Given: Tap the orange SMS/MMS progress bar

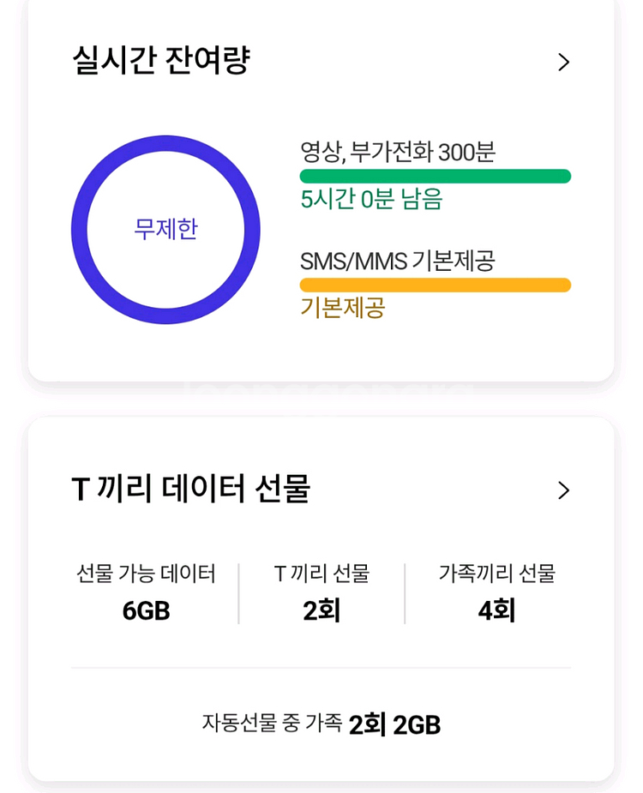Looking at the screenshot, I should [x=435, y=285].
